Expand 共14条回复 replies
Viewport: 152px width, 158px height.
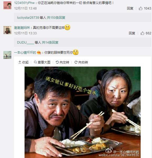point(50,43)
